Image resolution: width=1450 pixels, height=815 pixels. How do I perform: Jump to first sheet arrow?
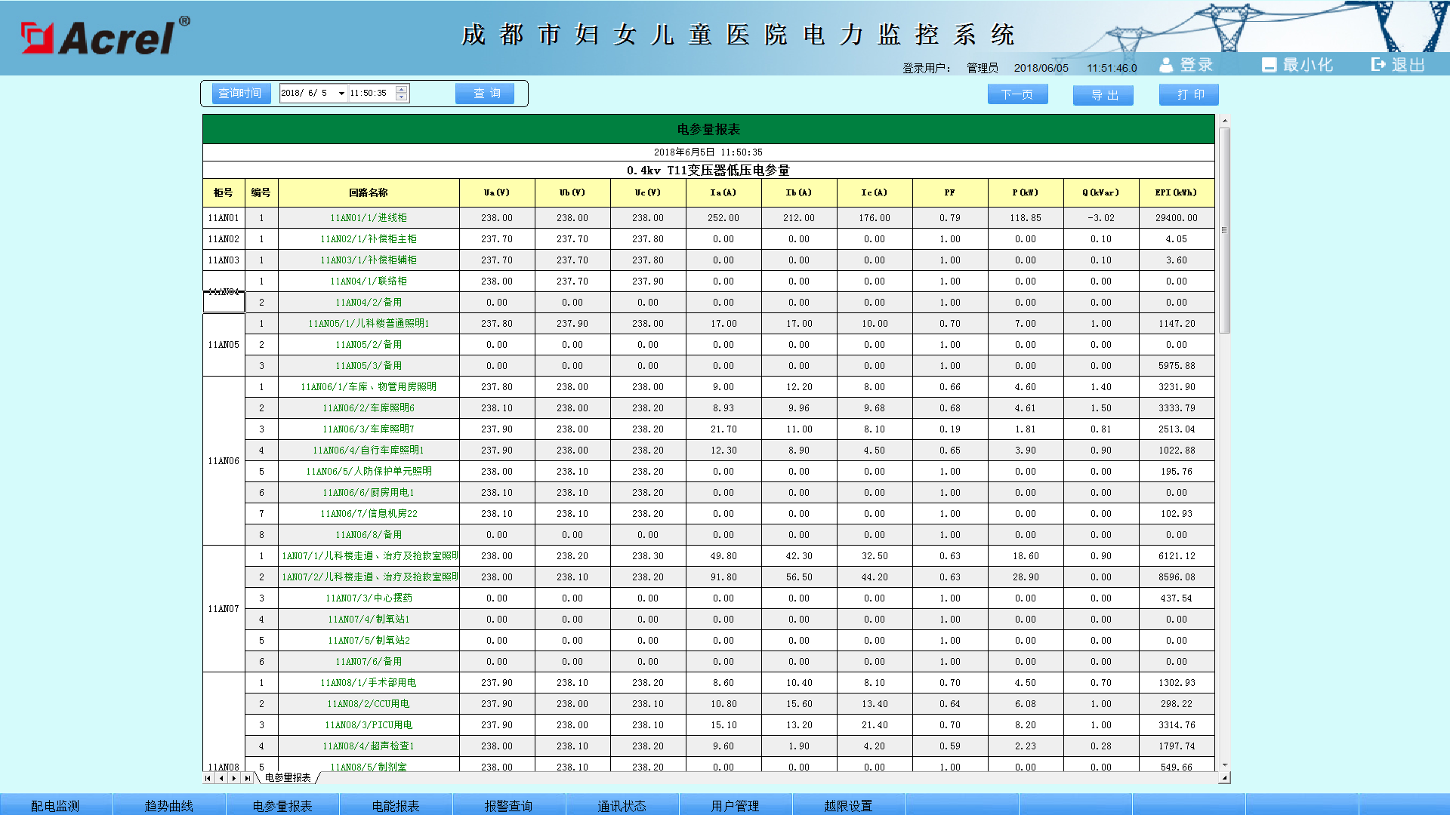click(x=208, y=778)
